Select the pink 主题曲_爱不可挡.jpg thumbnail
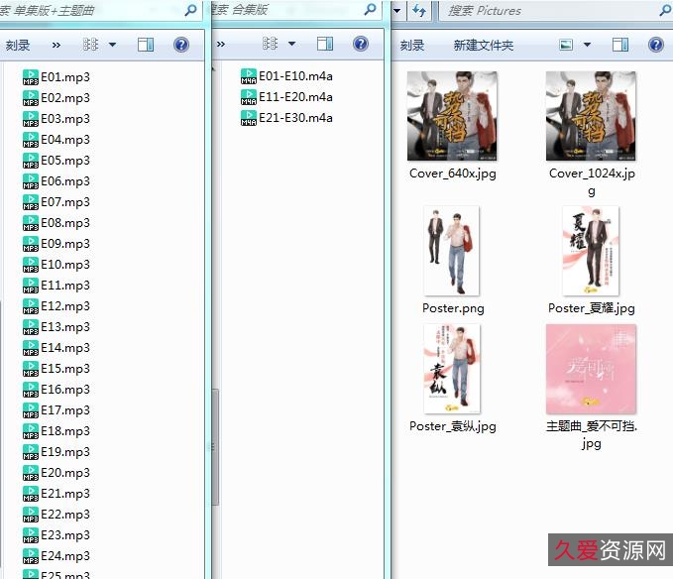 tap(591, 369)
